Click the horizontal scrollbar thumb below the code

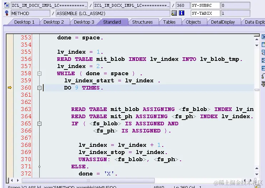pyautogui.click(x=88, y=180)
